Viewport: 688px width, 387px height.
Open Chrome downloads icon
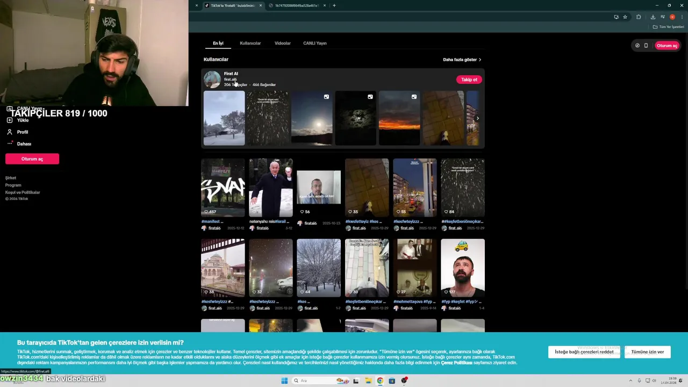[x=653, y=17]
